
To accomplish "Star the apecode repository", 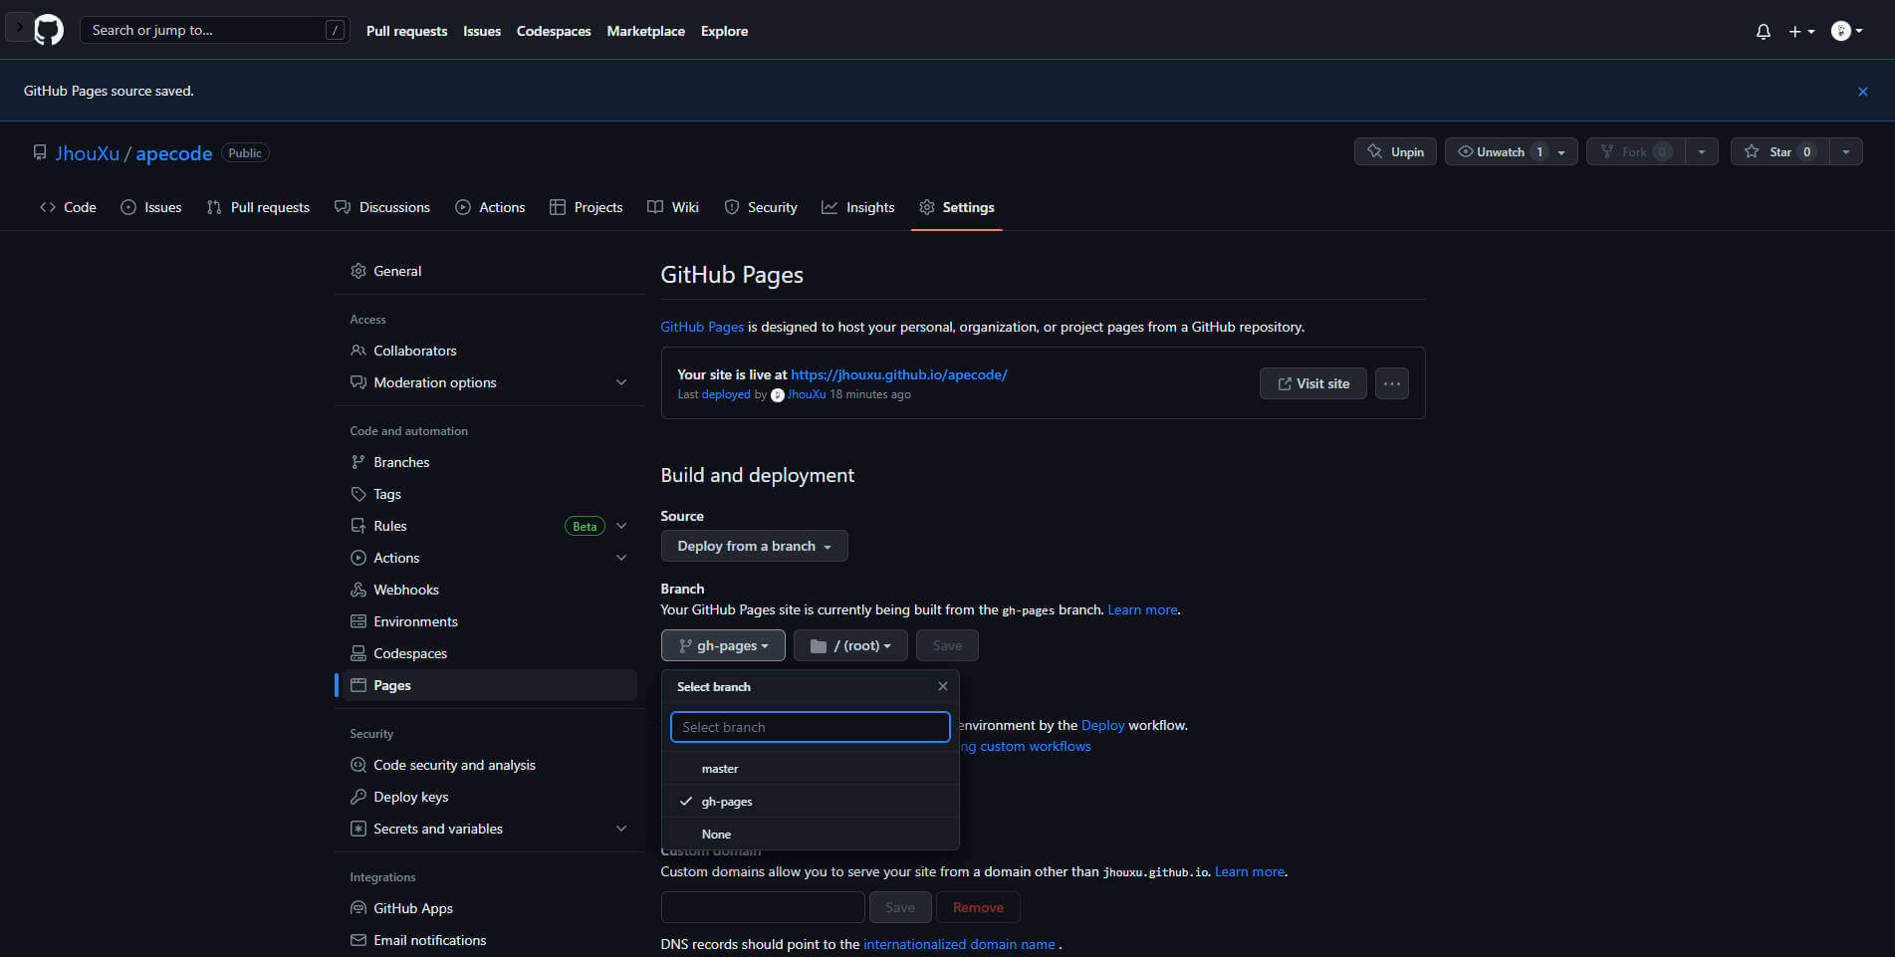I will [1779, 151].
